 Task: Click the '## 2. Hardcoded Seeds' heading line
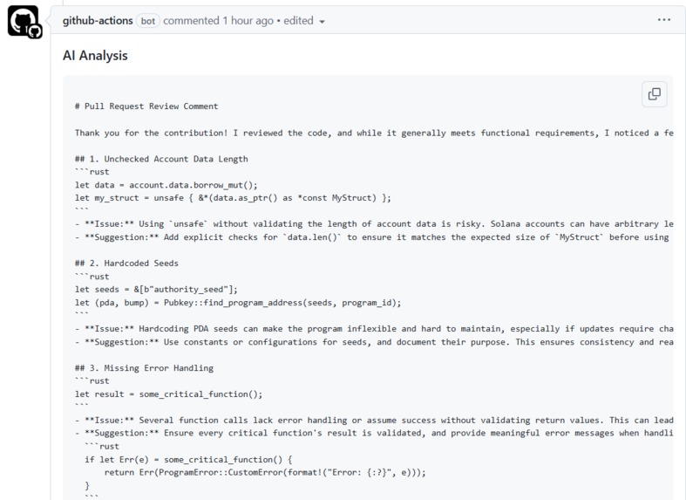pos(126,264)
